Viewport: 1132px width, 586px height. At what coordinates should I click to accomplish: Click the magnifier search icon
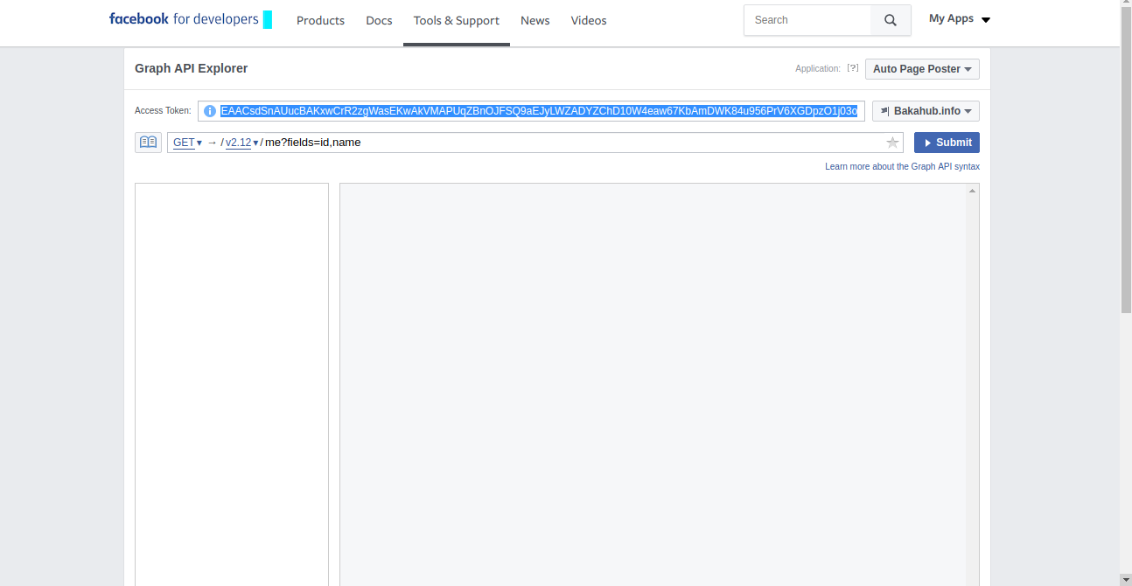(891, 20)
